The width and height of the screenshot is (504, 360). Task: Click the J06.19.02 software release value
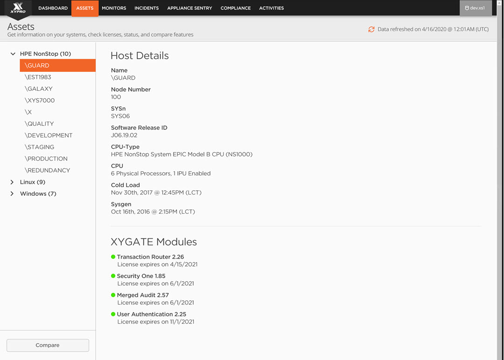pyautogui.click(x=124, y=135)
